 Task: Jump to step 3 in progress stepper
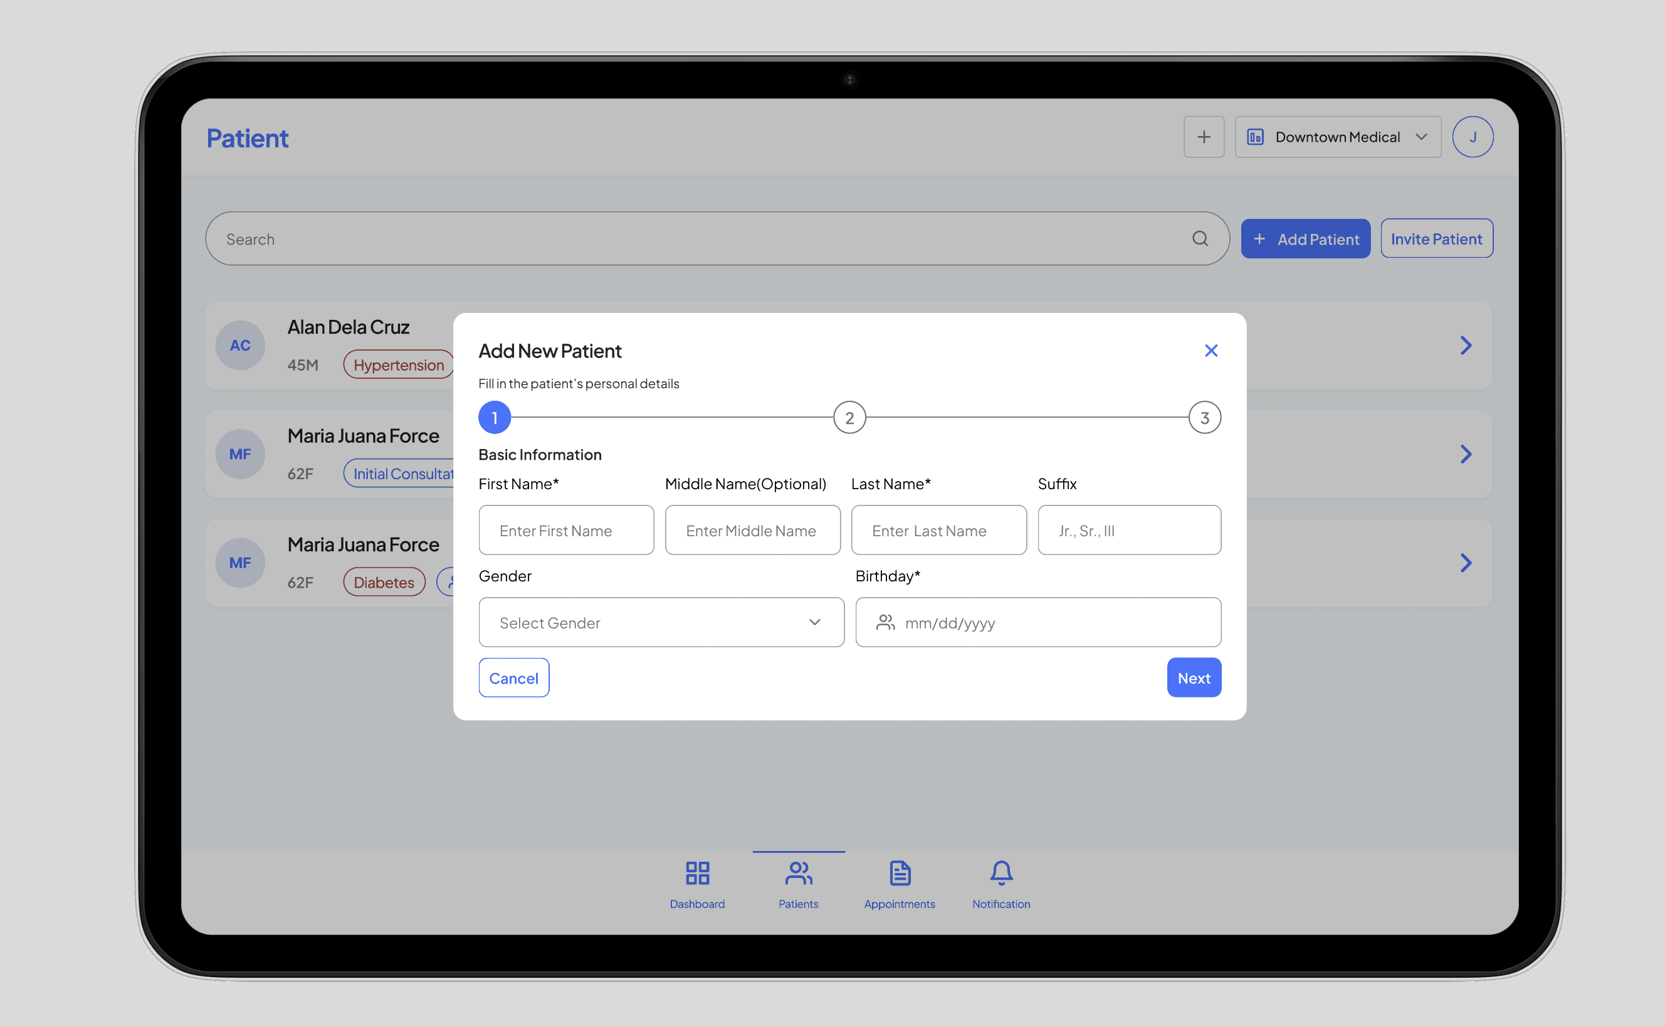pyautogui.click(x=1204, y=418)
